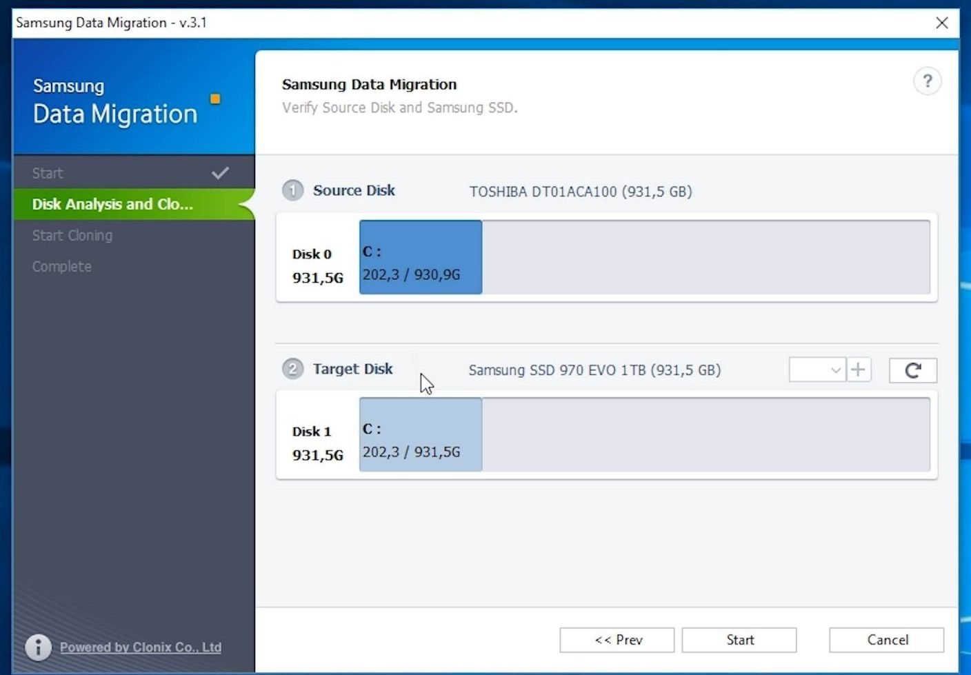Image resolution: width=971 pixels, height=675 pixels.
Task: Click the Samsung Data Migration - v.3.1 title
Action: coord(112,23)
